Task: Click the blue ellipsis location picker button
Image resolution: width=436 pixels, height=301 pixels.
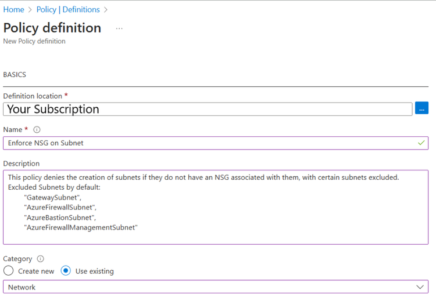Action: click(x=421, y=108)
